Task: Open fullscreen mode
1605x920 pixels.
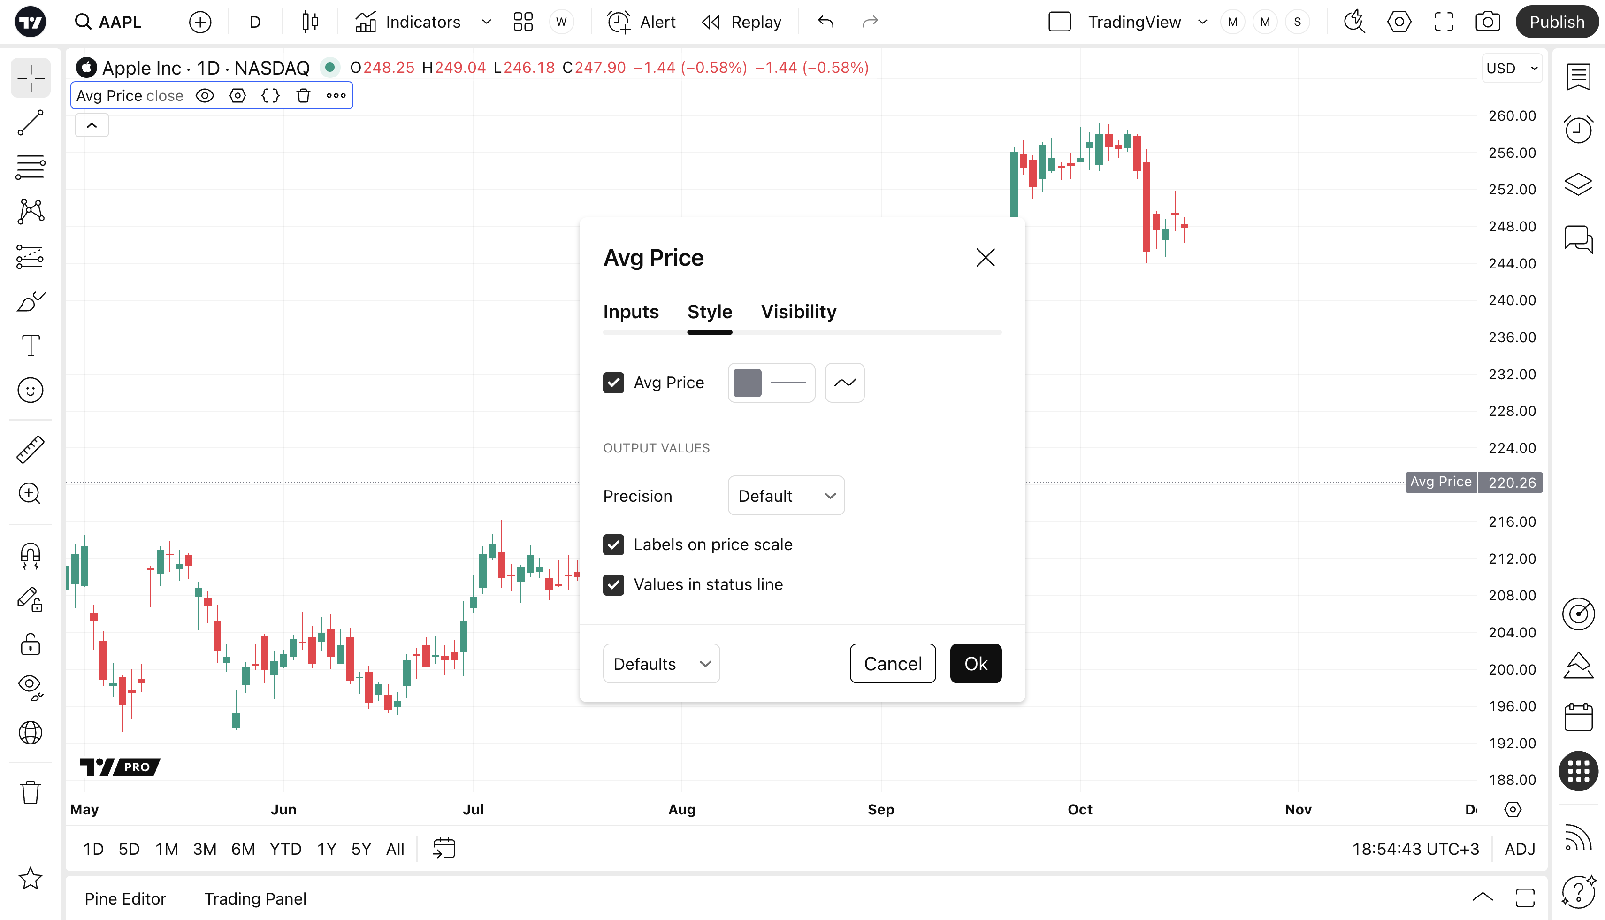Action: [x=1443, y=22]
